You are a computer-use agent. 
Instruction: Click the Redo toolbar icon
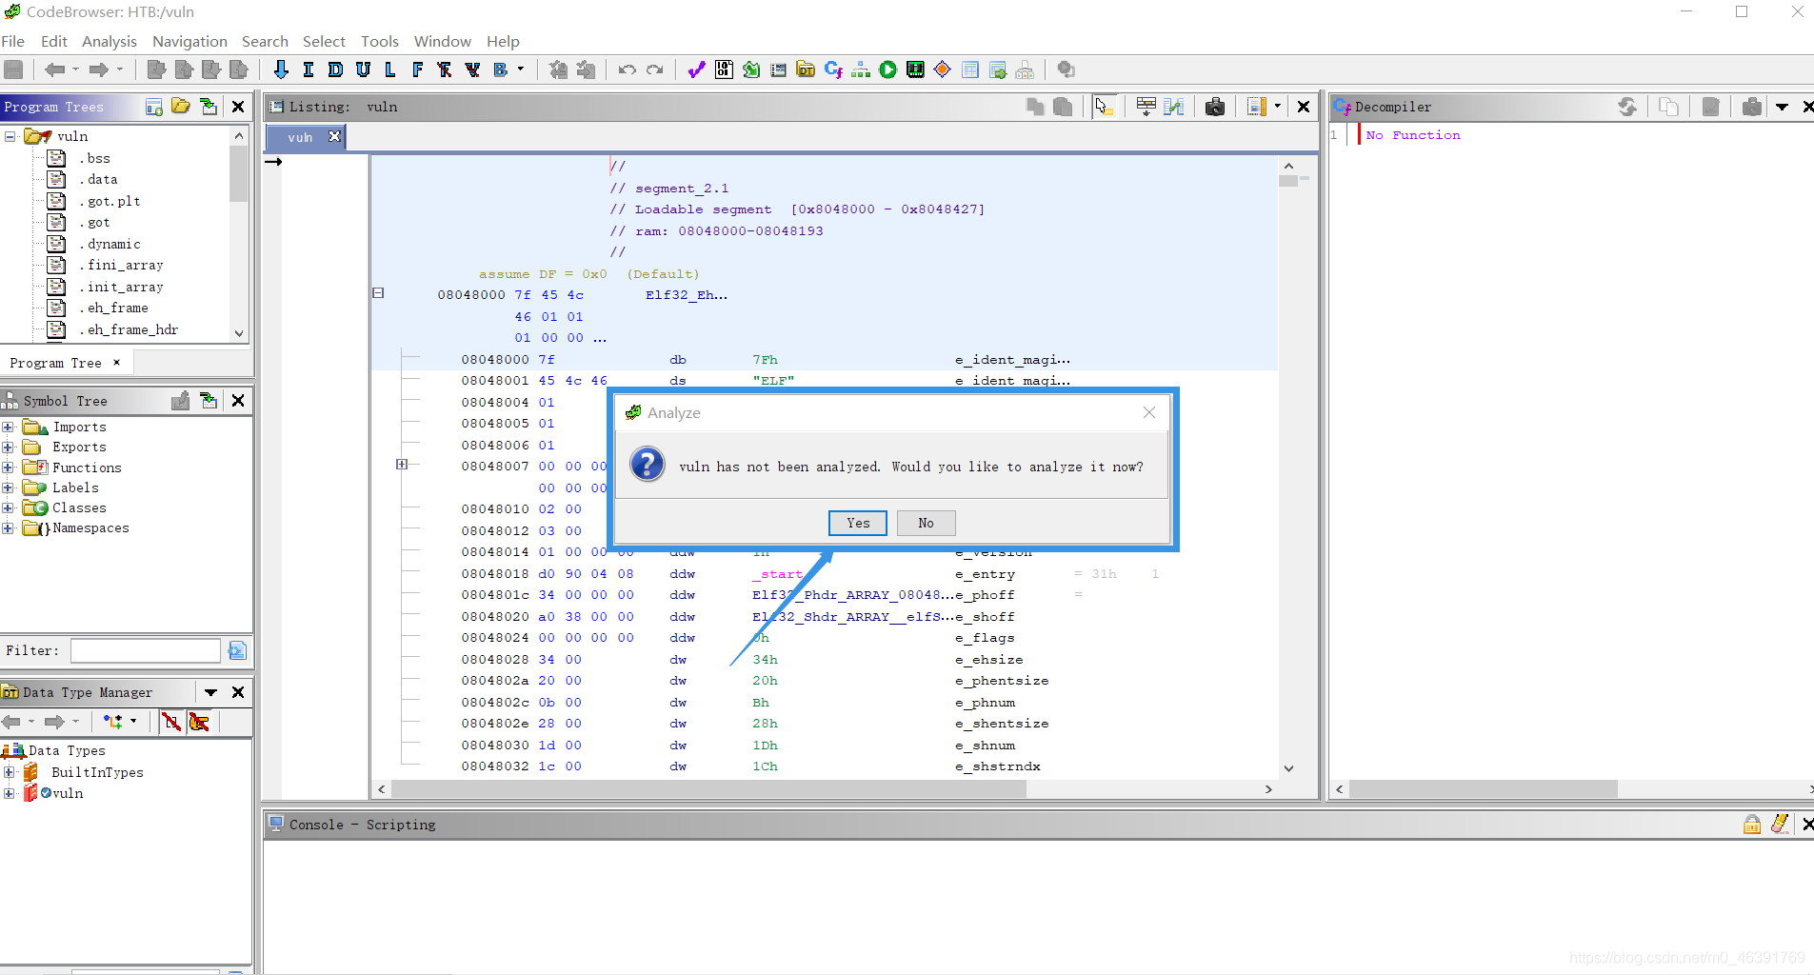click(x=654, y=70)
